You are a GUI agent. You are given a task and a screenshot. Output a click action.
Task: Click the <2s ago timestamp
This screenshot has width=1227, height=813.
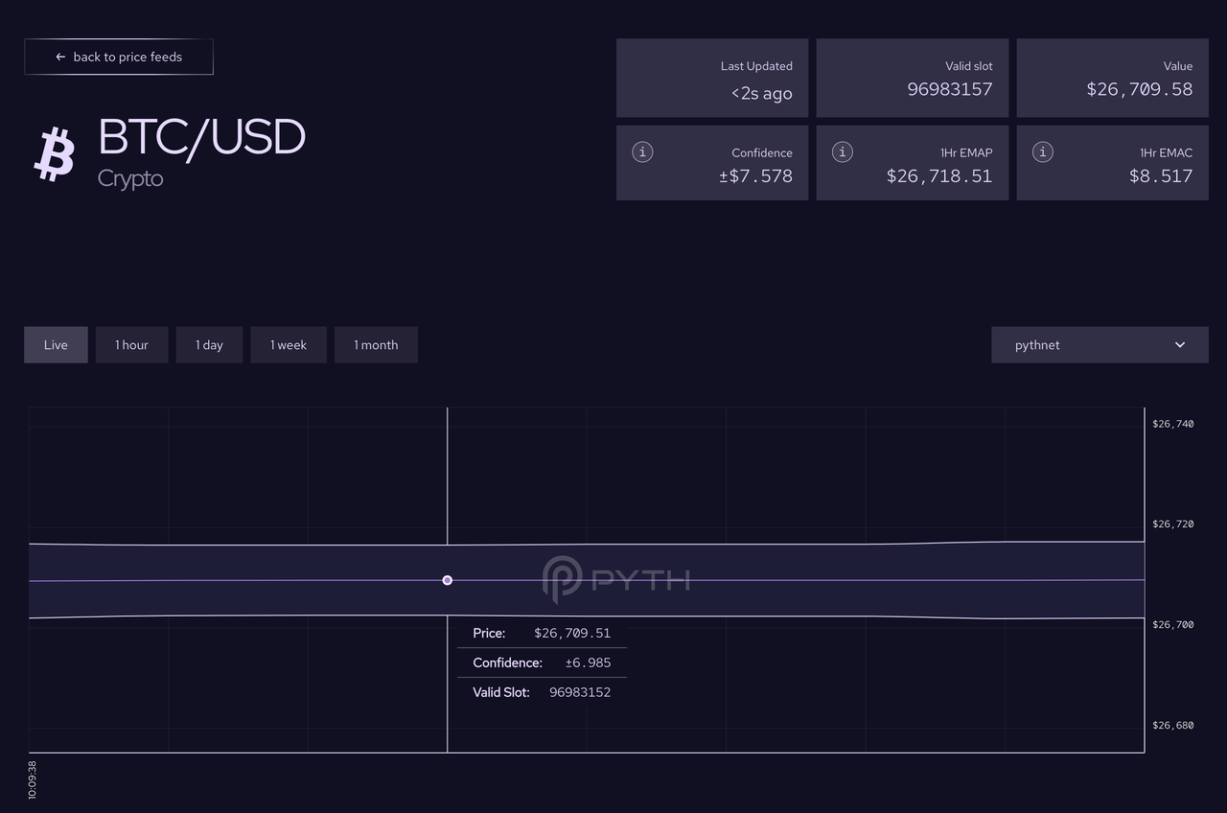pos(762,93)
